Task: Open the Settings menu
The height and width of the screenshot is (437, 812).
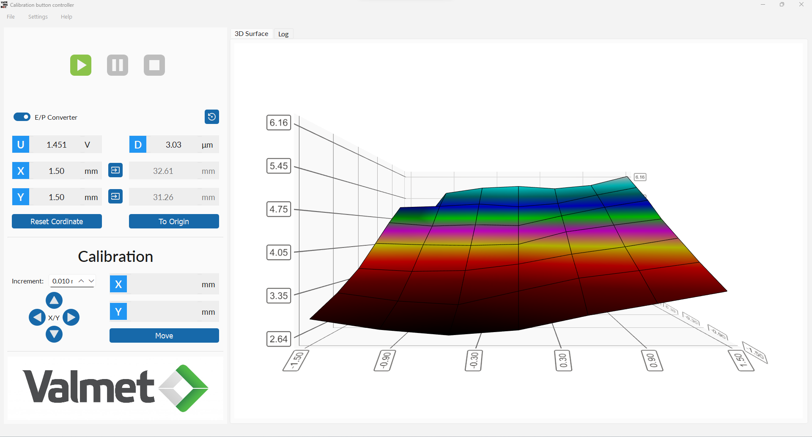Action: (x=38, y=17)
